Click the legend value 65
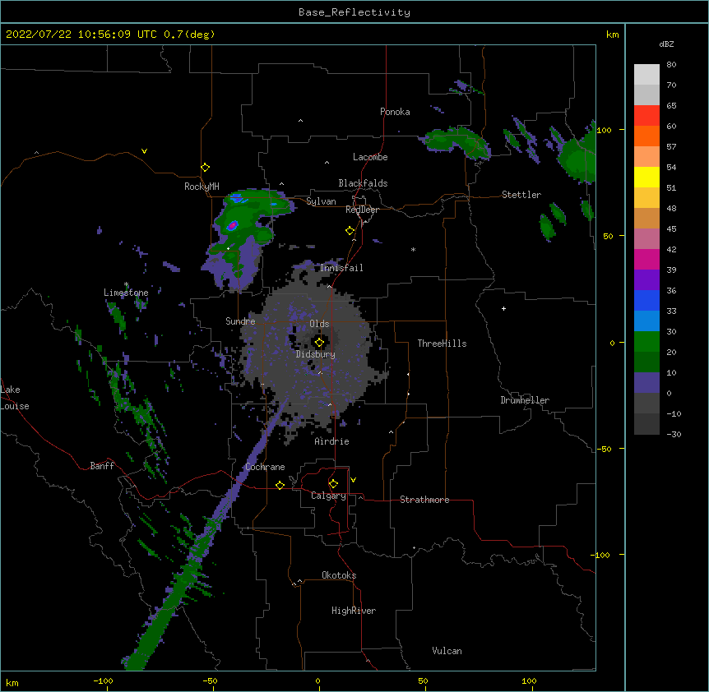709x692 pixels. tap(671, 106)
